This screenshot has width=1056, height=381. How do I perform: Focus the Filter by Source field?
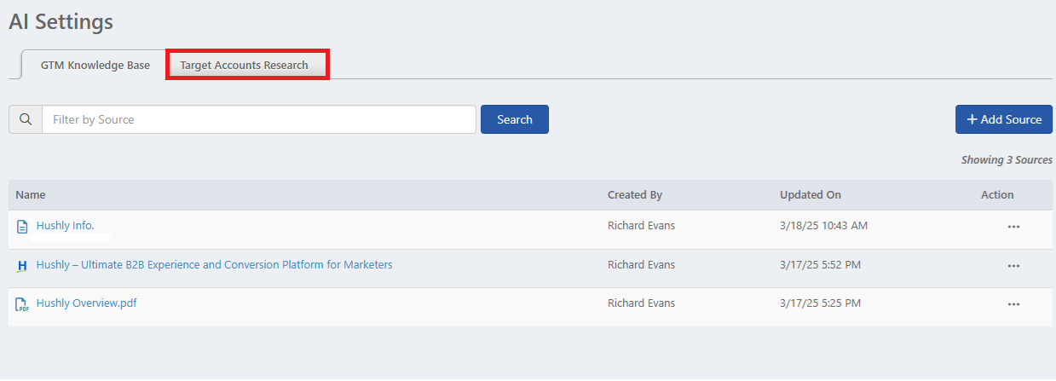[259, 119]
